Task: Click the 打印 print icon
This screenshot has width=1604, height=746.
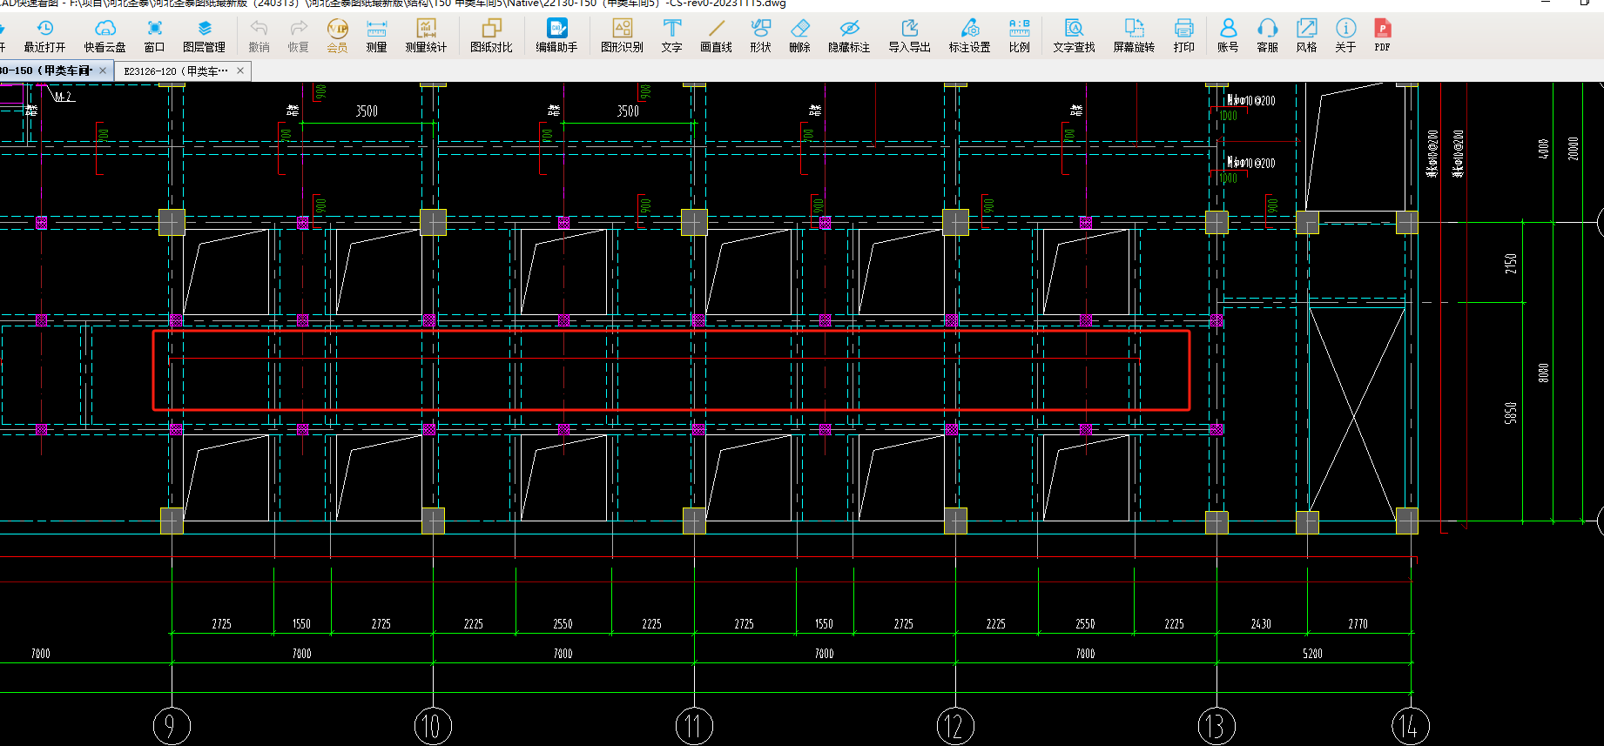Action: (x=1183, y=36)
